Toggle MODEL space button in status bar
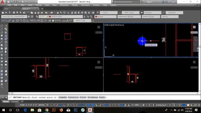Viewport: 201px width, 113px height. click(x=42, y=105)
